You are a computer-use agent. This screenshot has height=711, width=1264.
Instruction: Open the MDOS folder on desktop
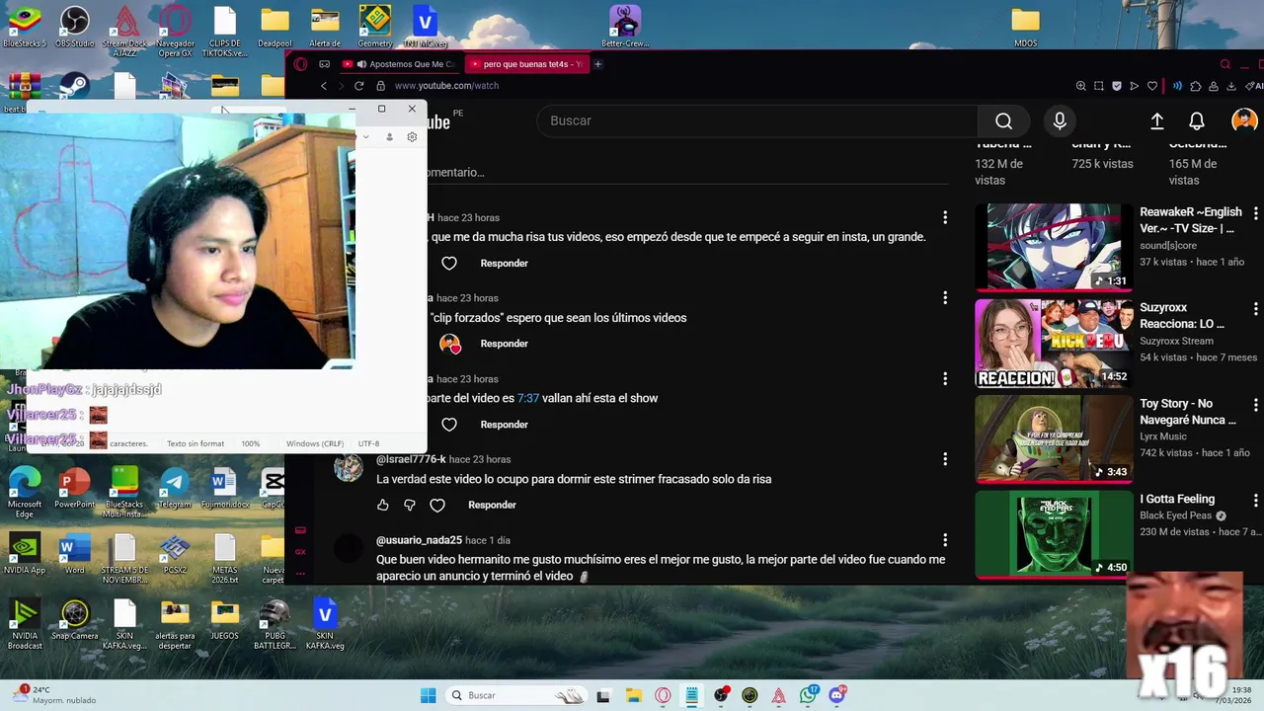(1026, 27)
